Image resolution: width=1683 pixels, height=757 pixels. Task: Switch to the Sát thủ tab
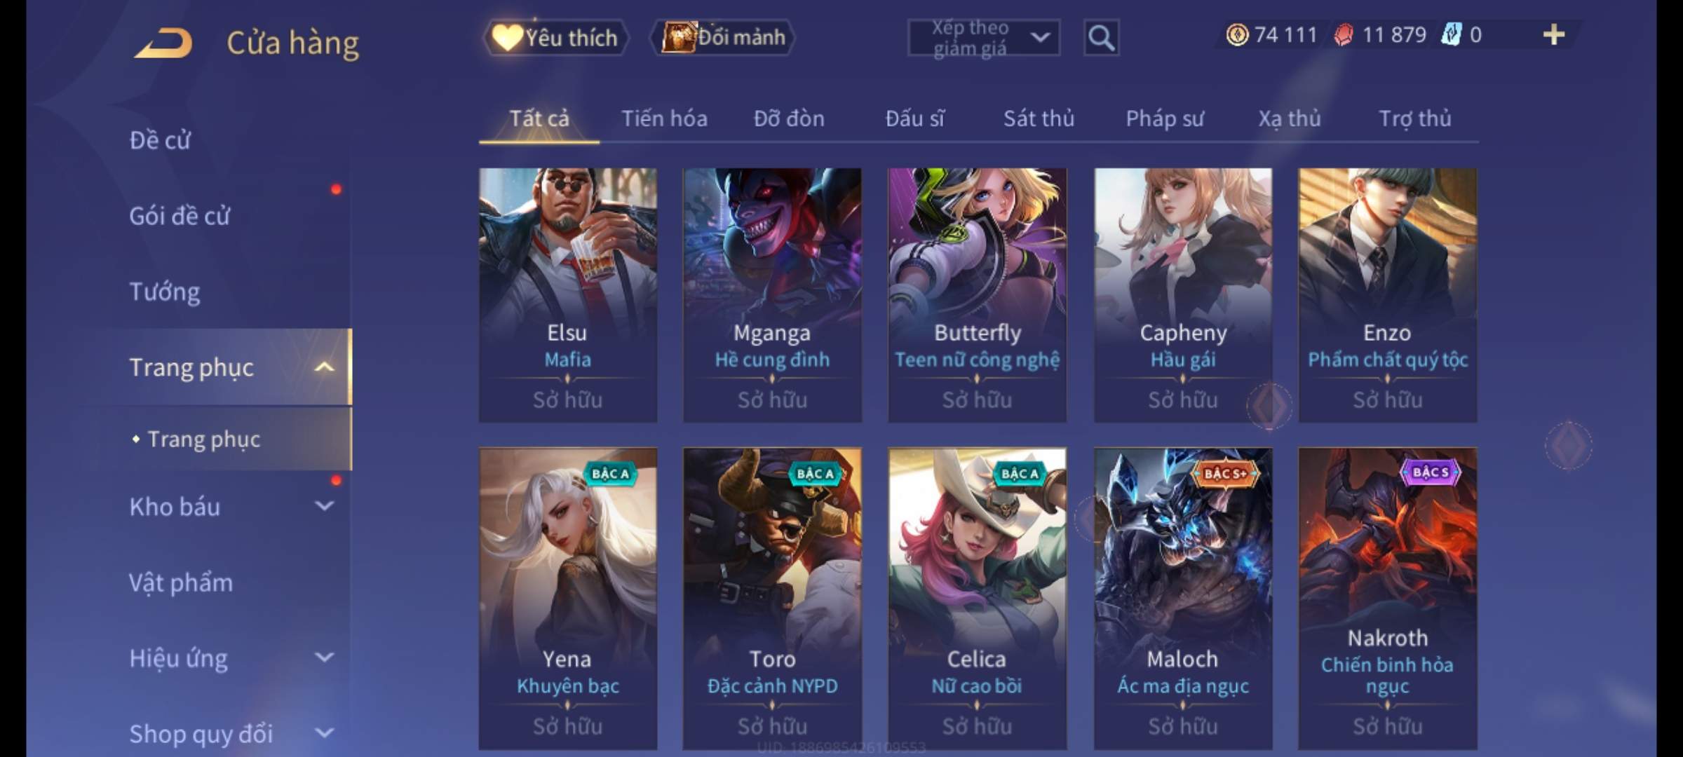click(1039, 118)
